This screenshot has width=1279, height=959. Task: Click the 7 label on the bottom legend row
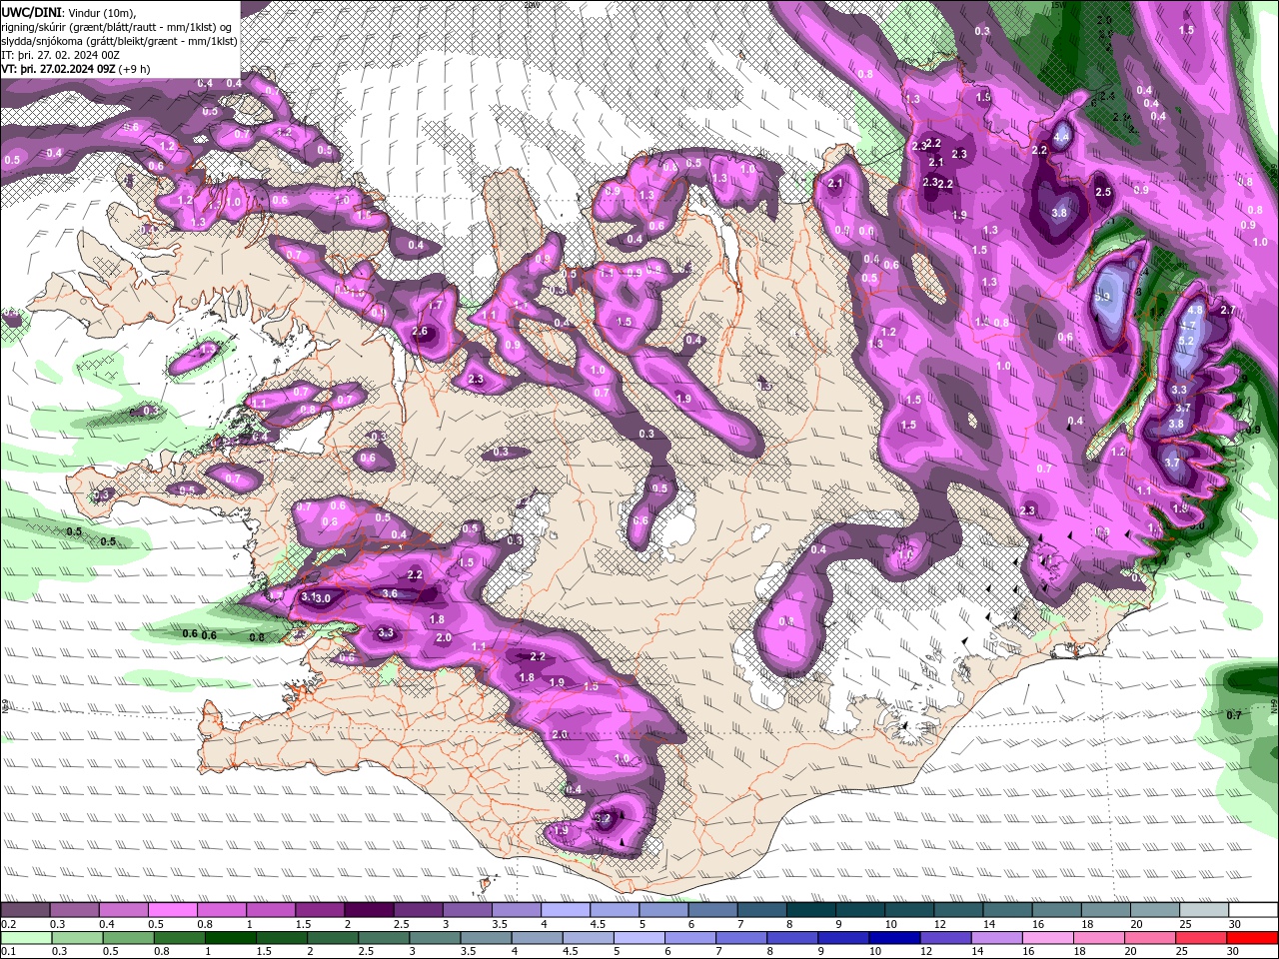[x=718, y=951]
